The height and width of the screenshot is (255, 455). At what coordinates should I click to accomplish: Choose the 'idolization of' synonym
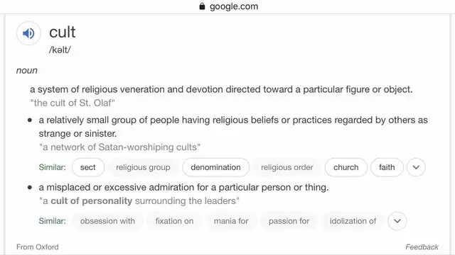(353, 221)
